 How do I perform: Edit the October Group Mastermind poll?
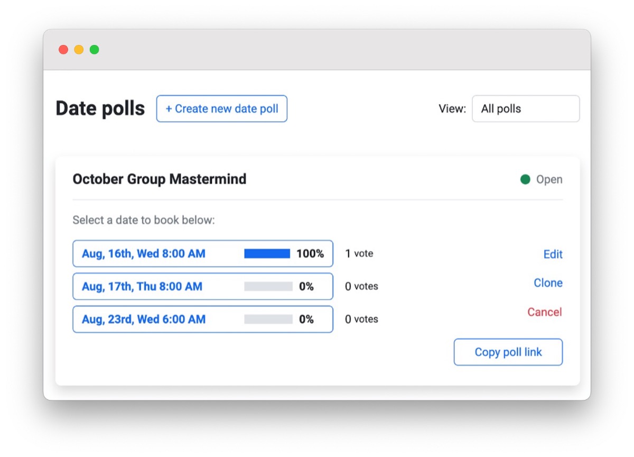[x=553, y=254]
